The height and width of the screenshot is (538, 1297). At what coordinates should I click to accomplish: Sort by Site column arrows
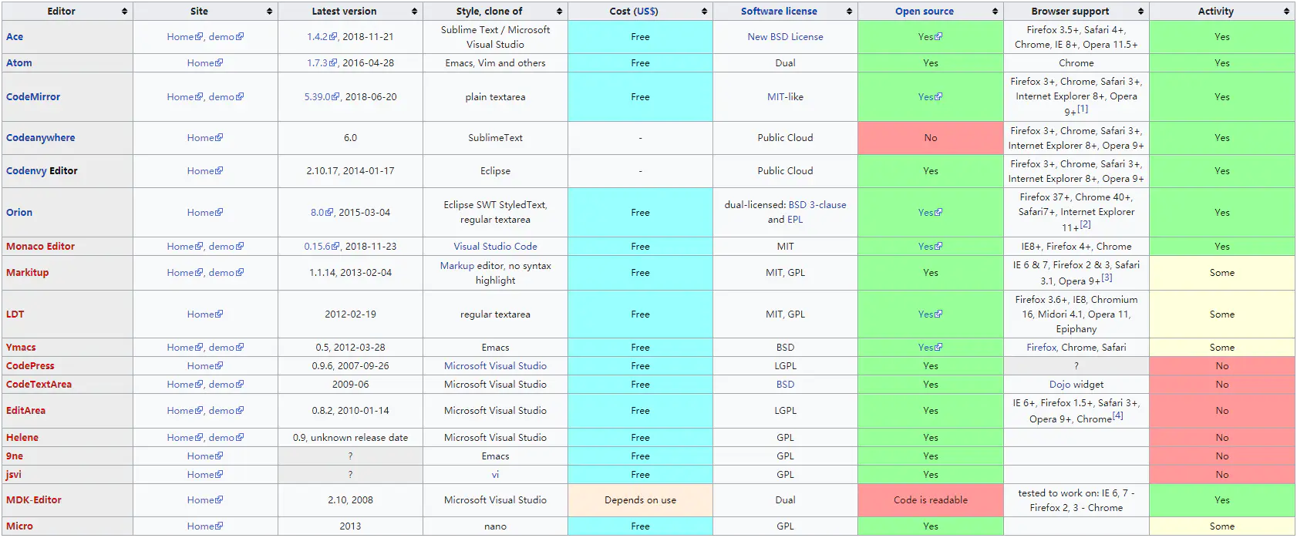click(x=269, y=12)
